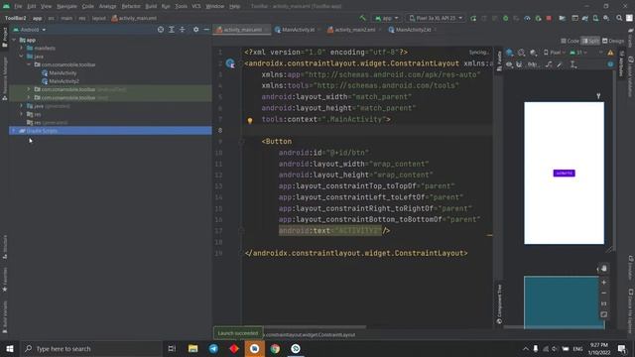Screen dimensions: 635x357
Task: Click the red Stop button in toolbar
Action: click(549, 18)
